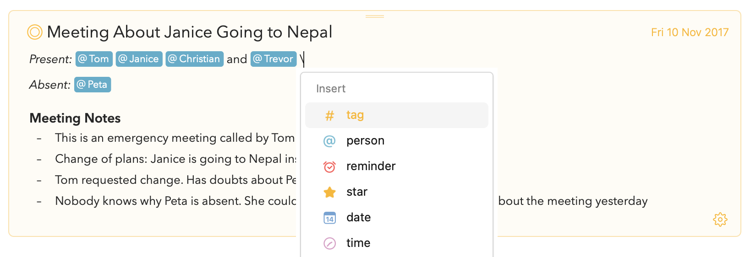Open the note settings gear
Viewport: 756px width, 257px height.
click(720, 220)
